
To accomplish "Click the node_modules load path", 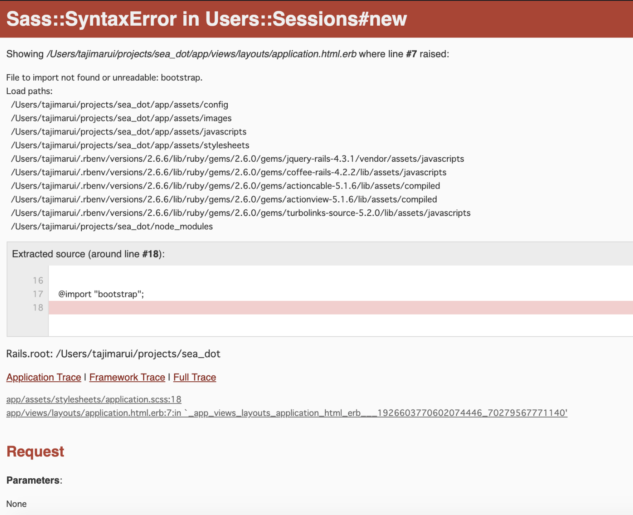I will click(112, 226).
